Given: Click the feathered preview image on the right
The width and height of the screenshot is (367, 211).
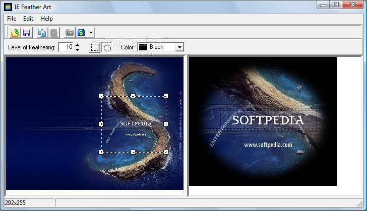Looking at the screenshot, I should point(263,121).
